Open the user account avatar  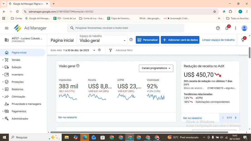point(244,28)
